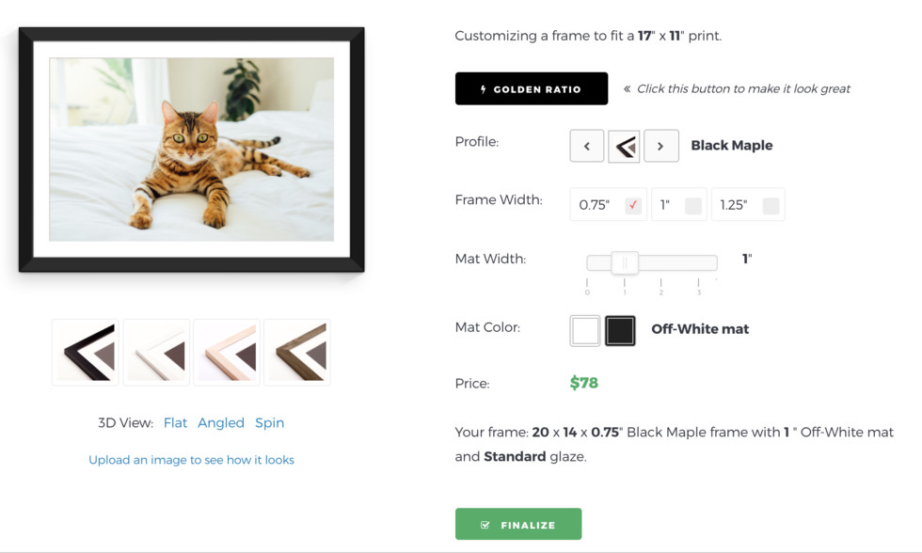Click the Finalize button

[518, 524]
